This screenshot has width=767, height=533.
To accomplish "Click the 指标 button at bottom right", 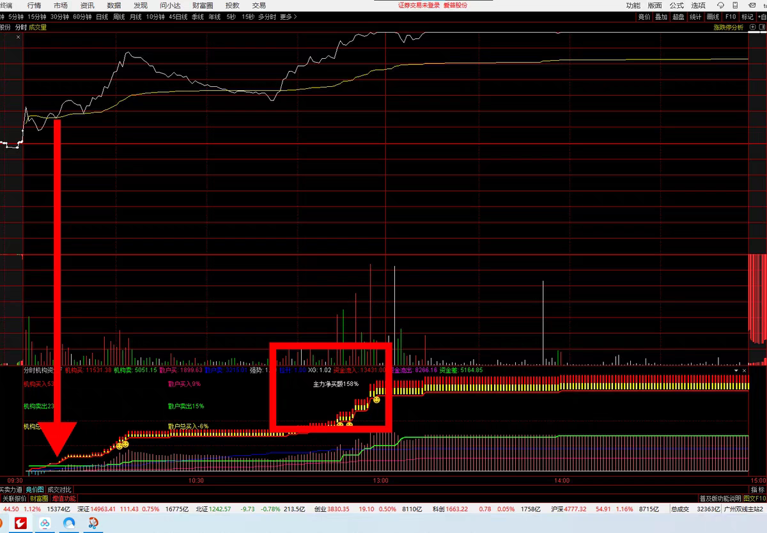I will [x=756, y=490].
